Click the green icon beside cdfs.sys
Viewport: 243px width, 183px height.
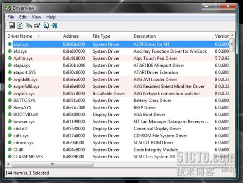click(x=10, y=135)
